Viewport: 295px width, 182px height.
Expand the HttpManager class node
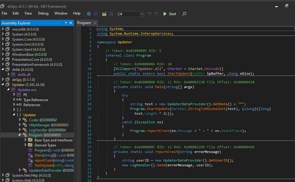20,125
